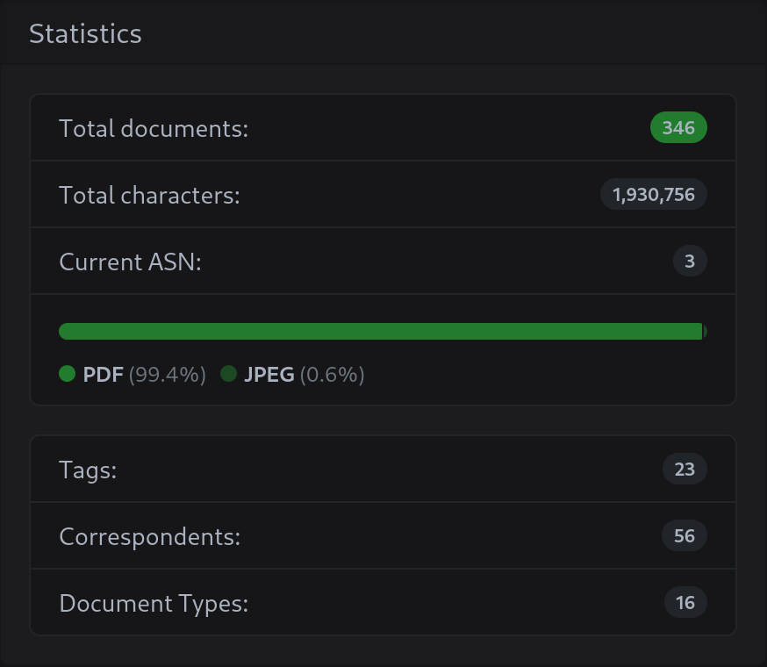Click the 1,930,756 total characters badge
This screenshot has height=667, width=767.
(653, 194)
